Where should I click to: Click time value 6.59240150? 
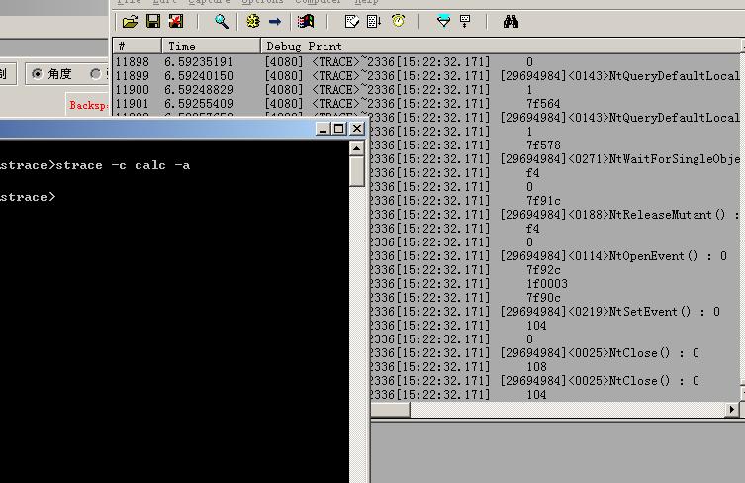point(199,75)
